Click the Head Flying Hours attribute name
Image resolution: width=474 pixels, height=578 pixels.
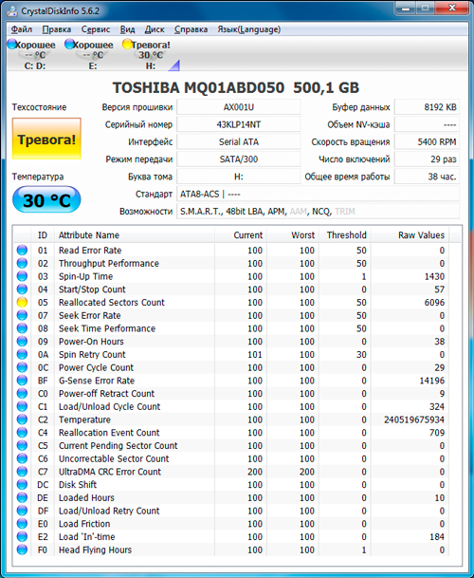point(95,550)
